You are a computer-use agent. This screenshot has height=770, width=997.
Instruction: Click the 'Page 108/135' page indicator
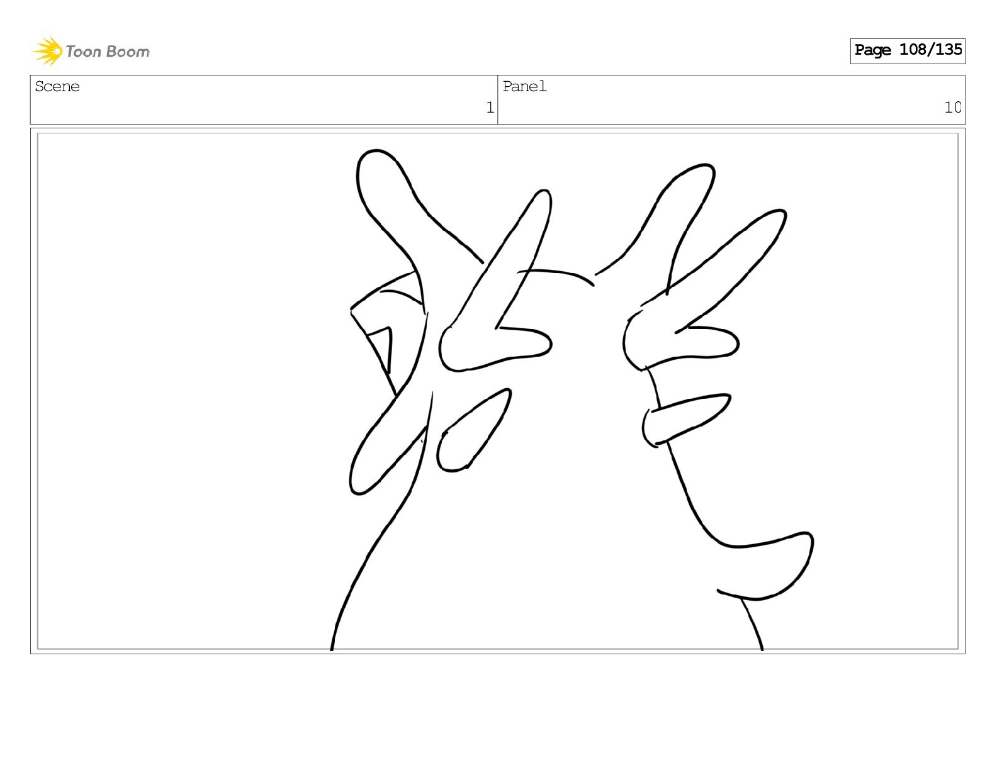(x=908, y=50)
